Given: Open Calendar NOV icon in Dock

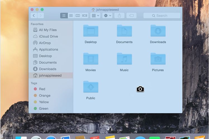Looking at the screenshot, I should click(95, 138).
